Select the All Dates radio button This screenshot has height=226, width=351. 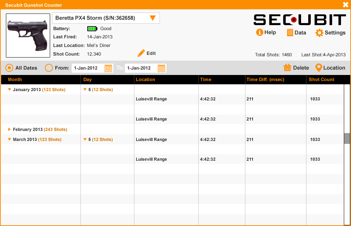[9, 68]
